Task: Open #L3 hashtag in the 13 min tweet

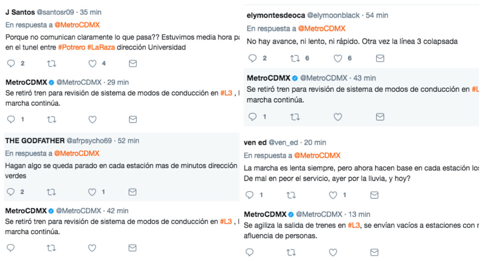Action: coord(353,226)
